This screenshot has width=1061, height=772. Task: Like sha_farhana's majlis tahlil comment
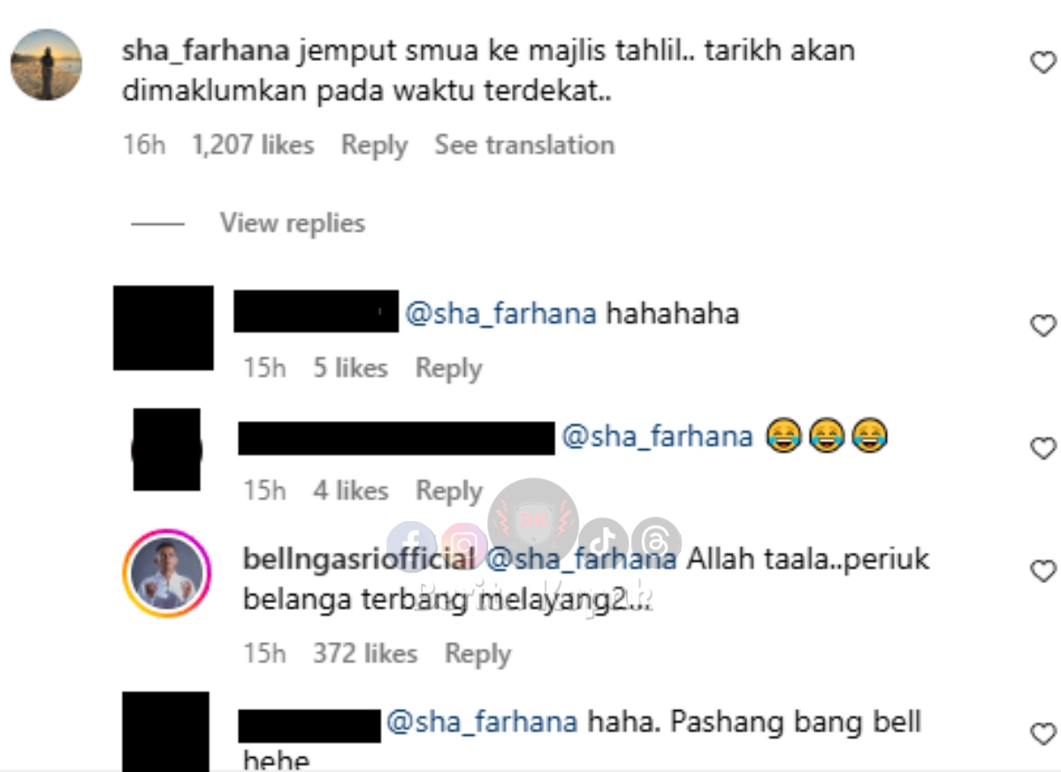click(x=1044, y=63)
